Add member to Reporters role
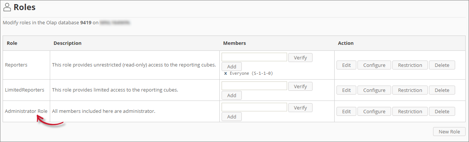Viewport: 469px width, 142px height. pos(232,67)
